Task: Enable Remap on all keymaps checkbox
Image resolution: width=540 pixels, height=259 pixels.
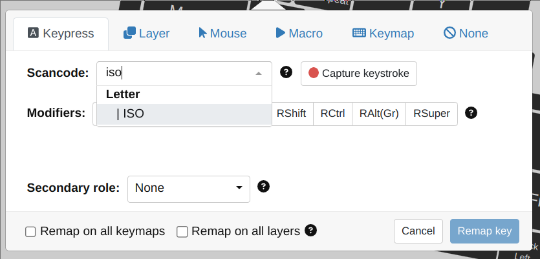Action: pos(30,231)
